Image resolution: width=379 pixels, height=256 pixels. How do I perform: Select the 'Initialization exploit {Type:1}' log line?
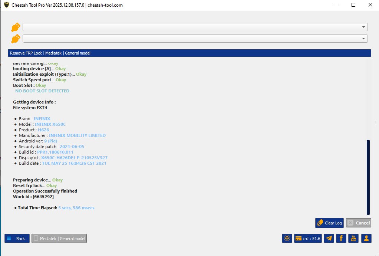pos(50,74)
